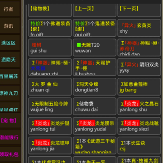Select the 洞天令牌 dongtian8 item
The image size is (163, 163).
(x=95, y=86)
